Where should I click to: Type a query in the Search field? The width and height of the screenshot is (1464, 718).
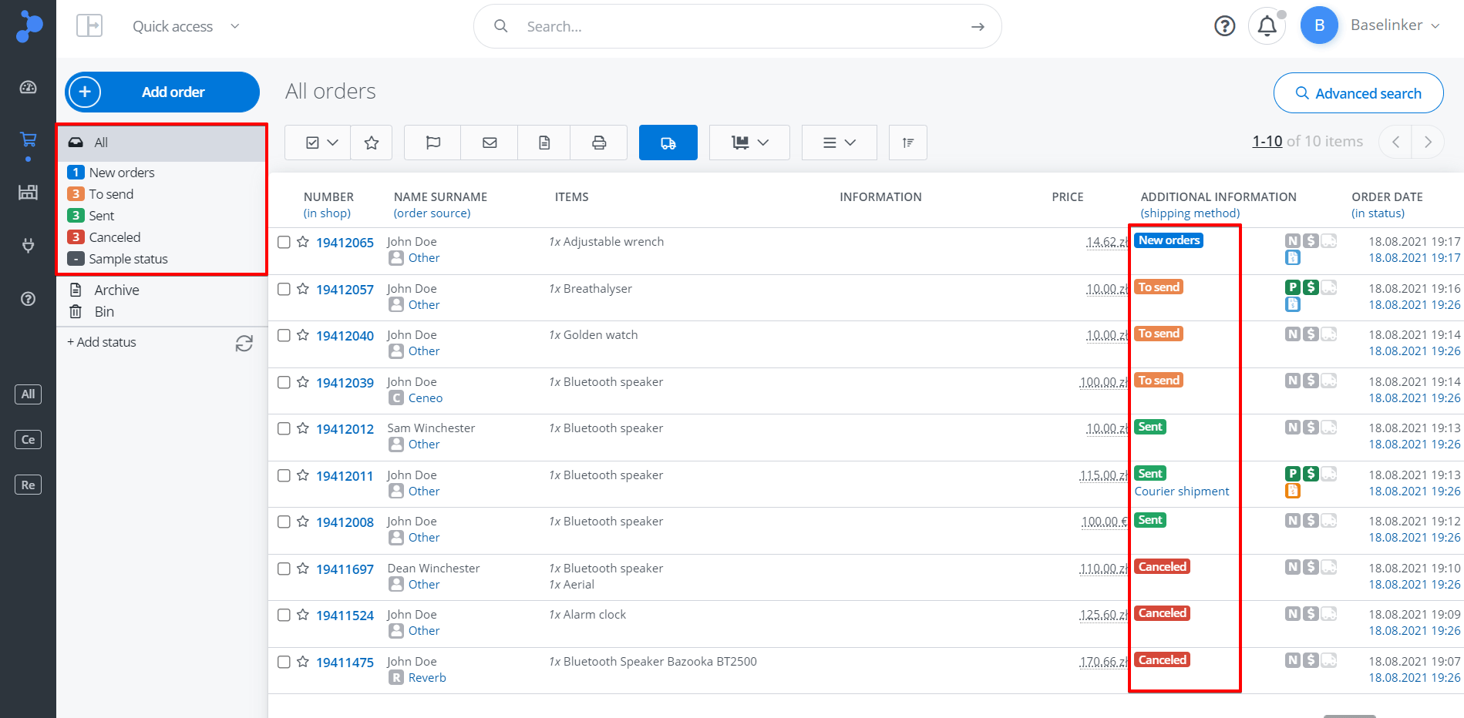[x=732, y=25]
